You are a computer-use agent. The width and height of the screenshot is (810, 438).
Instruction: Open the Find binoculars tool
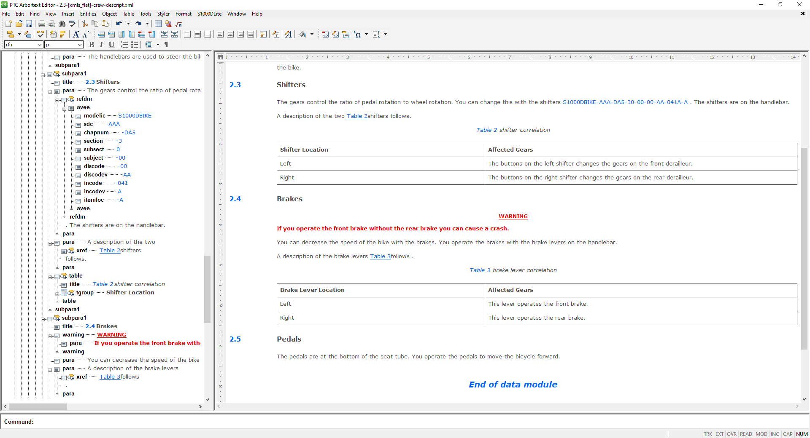point(62,24)
